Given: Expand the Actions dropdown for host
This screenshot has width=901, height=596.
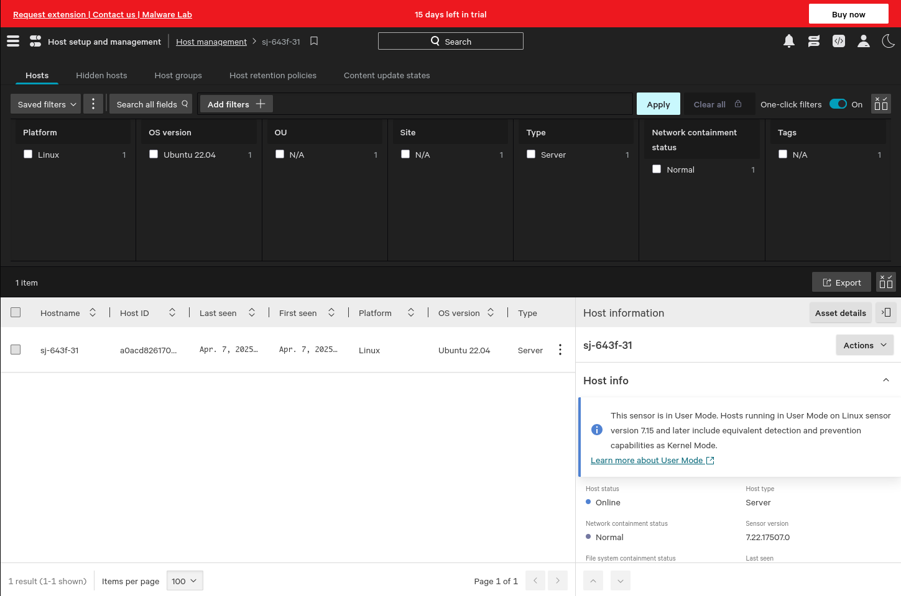Looking at the screenshot, I should tap(864, 345).
